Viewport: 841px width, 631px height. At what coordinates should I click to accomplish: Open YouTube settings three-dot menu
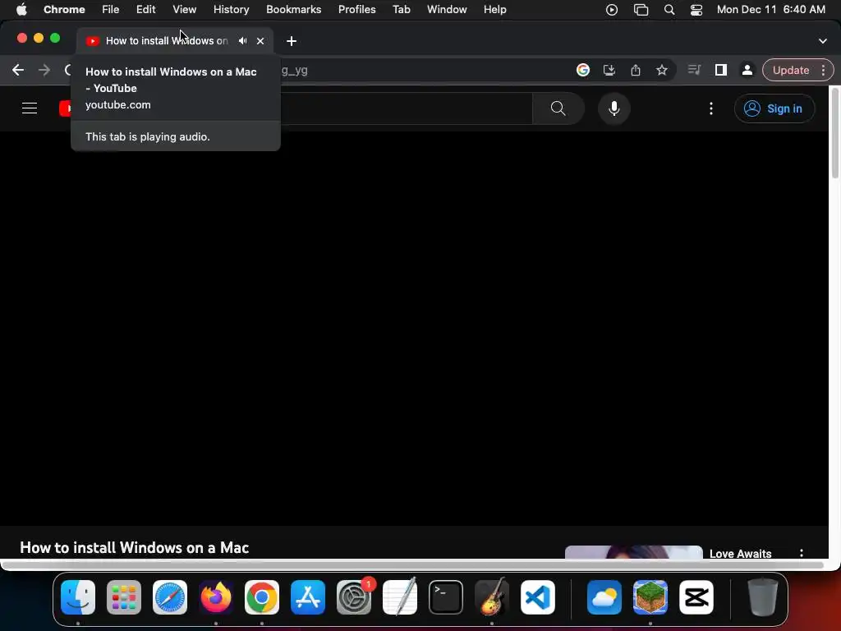pos(711,108)
